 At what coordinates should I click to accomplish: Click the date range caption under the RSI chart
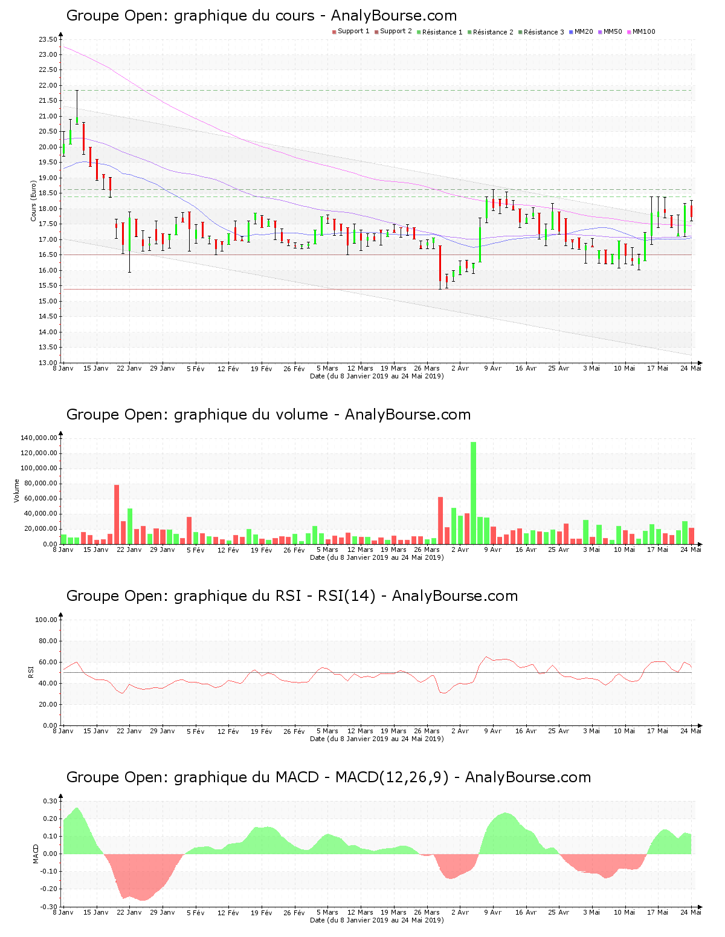377,739
